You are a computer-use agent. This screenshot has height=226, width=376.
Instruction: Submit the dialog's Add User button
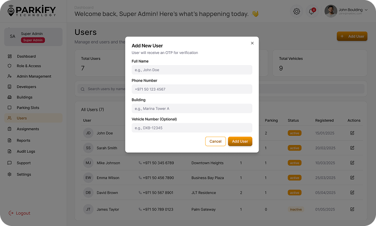pos(240,141)
